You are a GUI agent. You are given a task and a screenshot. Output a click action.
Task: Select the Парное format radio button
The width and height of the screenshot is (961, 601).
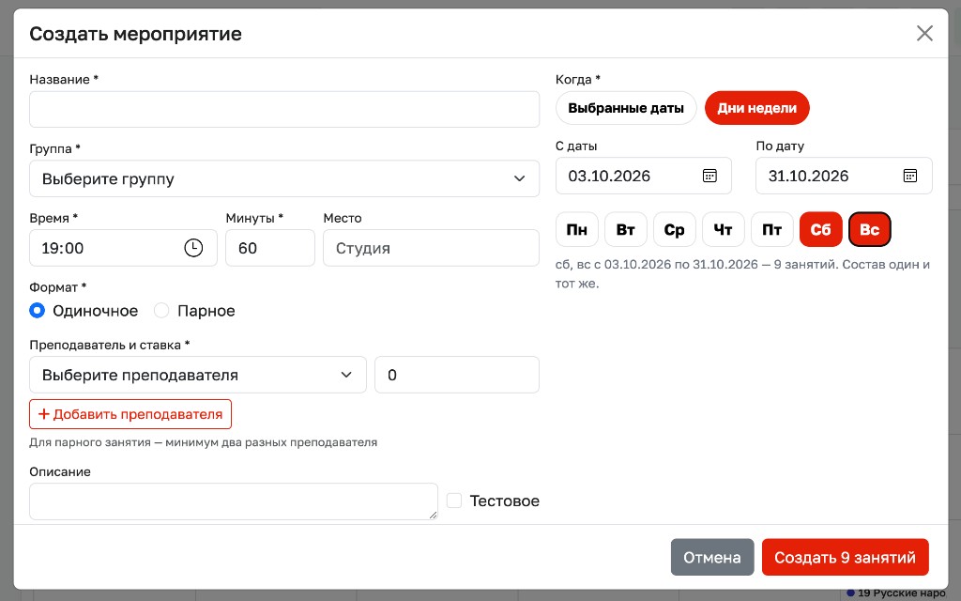[161, 311]
